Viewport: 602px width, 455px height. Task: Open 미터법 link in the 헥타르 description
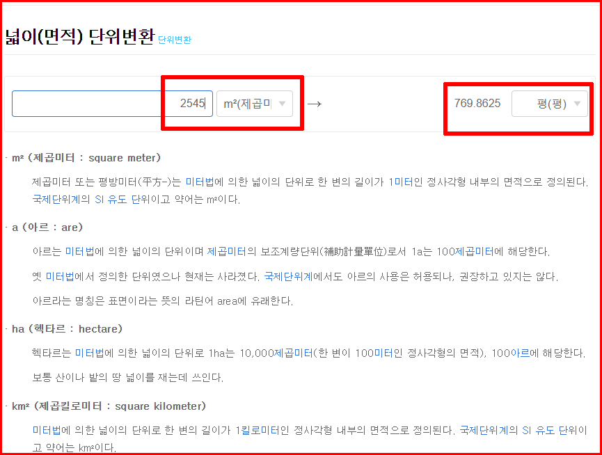click(89, 353)
